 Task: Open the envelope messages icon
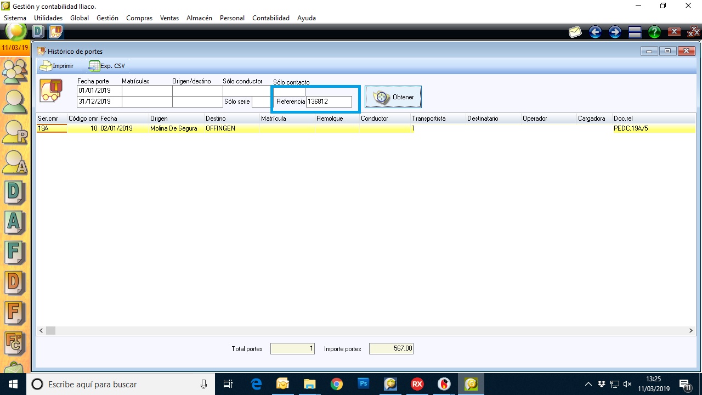[575, 32]
